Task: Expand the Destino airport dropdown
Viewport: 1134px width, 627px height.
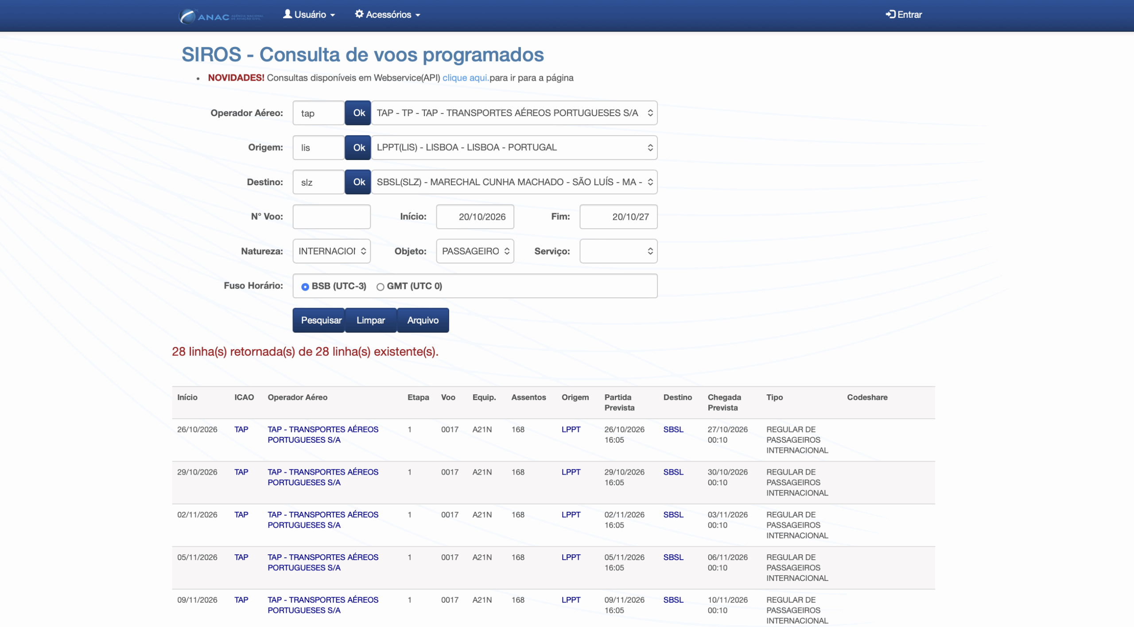Action: (x=514, y=182)
